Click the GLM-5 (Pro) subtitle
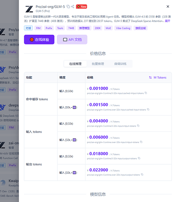This screenshot has height=202, width=177. pyautogui.click(x=43, y=11)
